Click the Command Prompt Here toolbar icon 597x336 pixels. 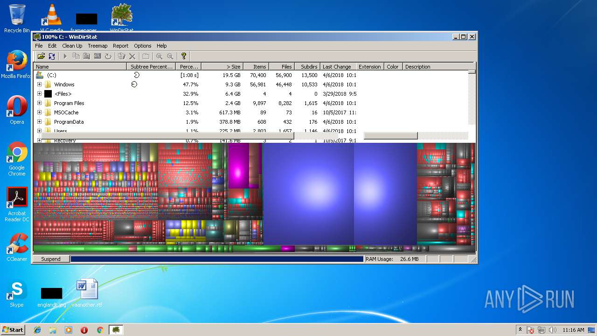click(97, 56)
